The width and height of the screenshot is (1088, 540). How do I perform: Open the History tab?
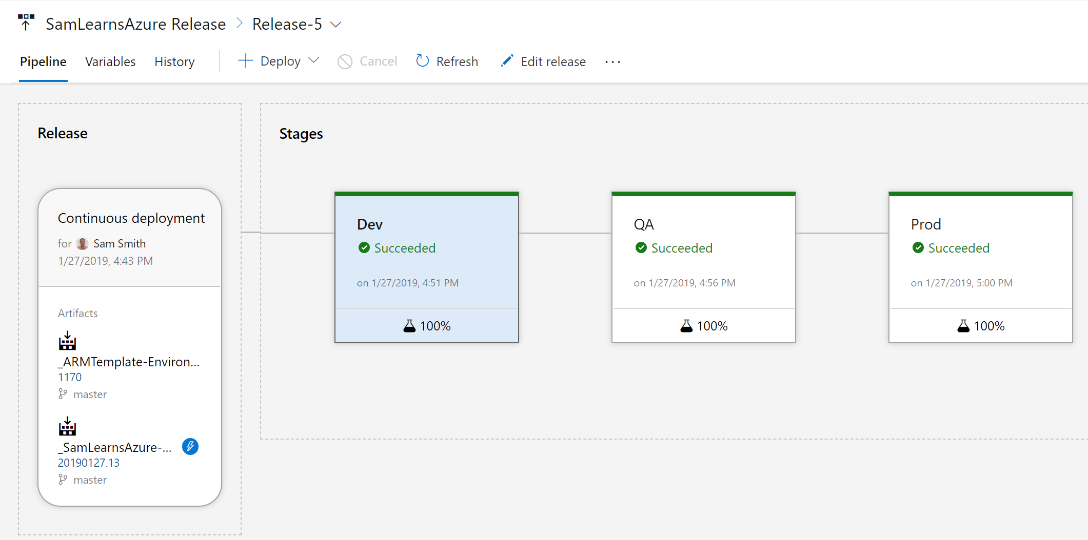174,61
